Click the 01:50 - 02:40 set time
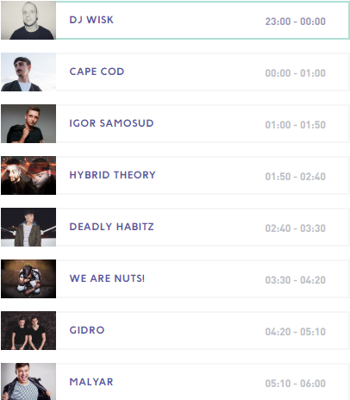 [295, 177]
